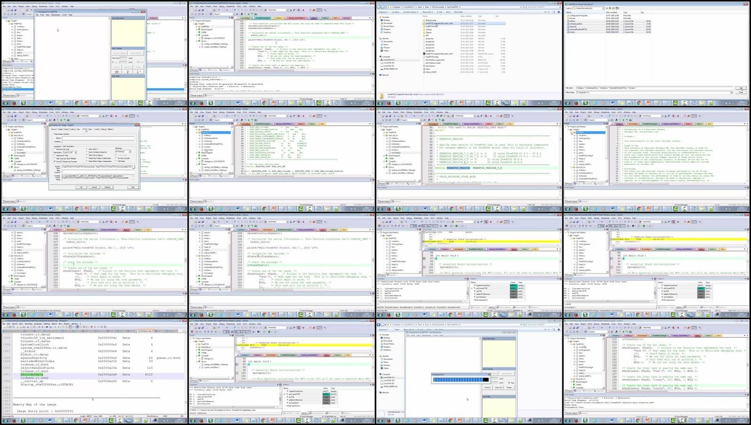Click the SystemCoreClock symbol in Notepad++
This screenshot has width=751, height=425.
click(35, 344)
